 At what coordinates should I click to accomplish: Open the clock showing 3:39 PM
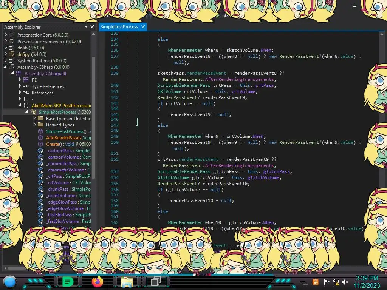point(367,278)
